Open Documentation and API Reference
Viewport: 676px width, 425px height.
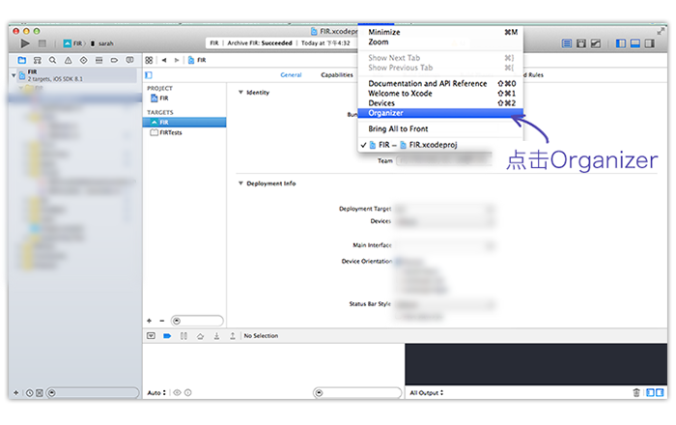point(440,83)
